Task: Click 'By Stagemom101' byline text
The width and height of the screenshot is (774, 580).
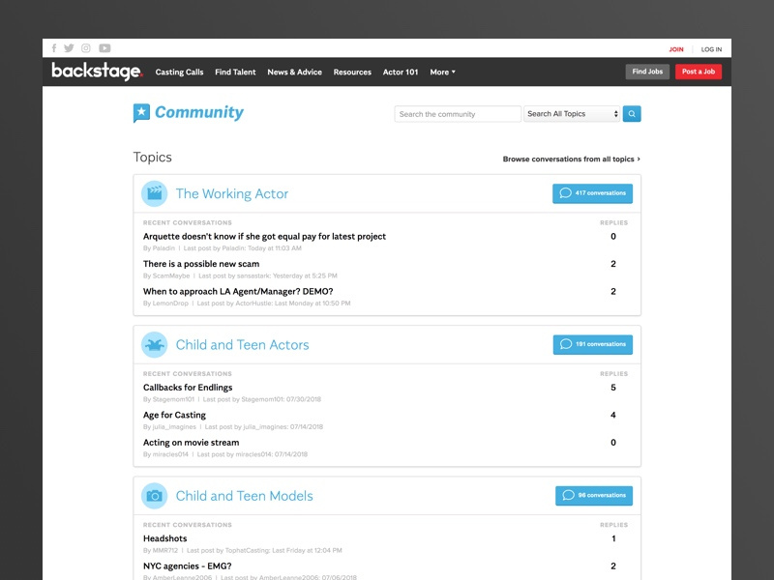Action: point(168,399)
